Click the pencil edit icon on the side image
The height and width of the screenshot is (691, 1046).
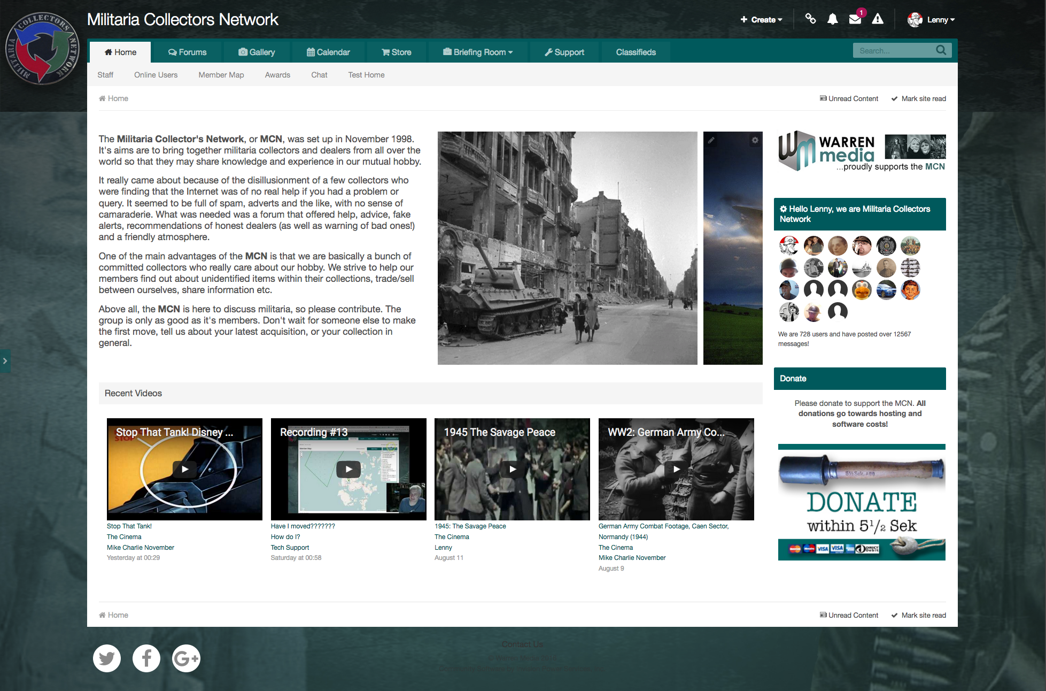pos(711,140)
